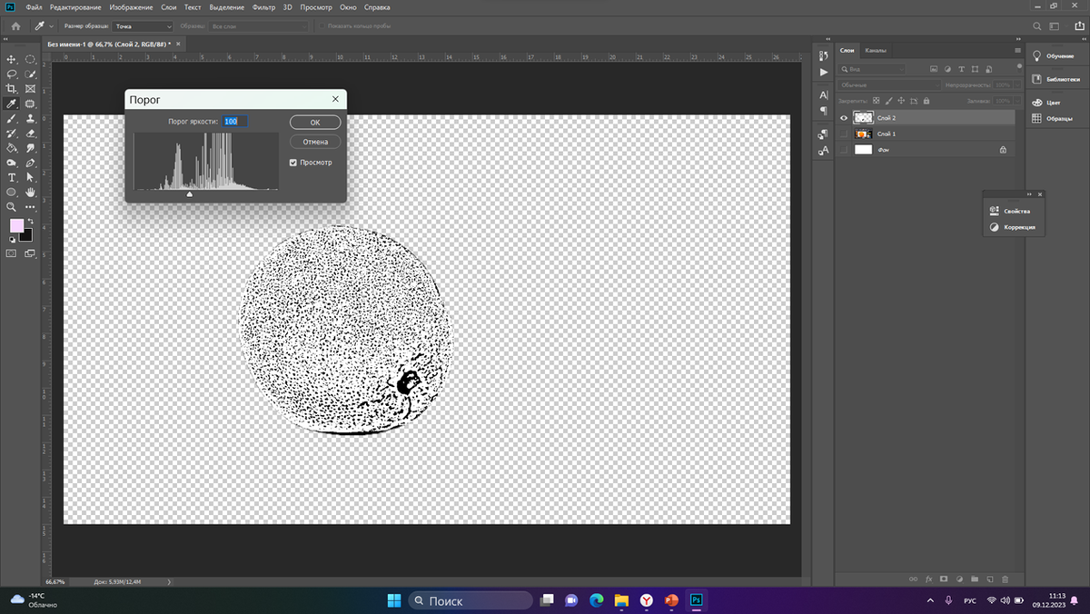Select the Move tool
1090x614 pixels.
pos(12,59)
